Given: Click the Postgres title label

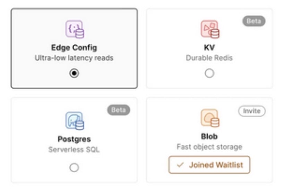Looking at the screenshot, I should [x=74, y=139].
